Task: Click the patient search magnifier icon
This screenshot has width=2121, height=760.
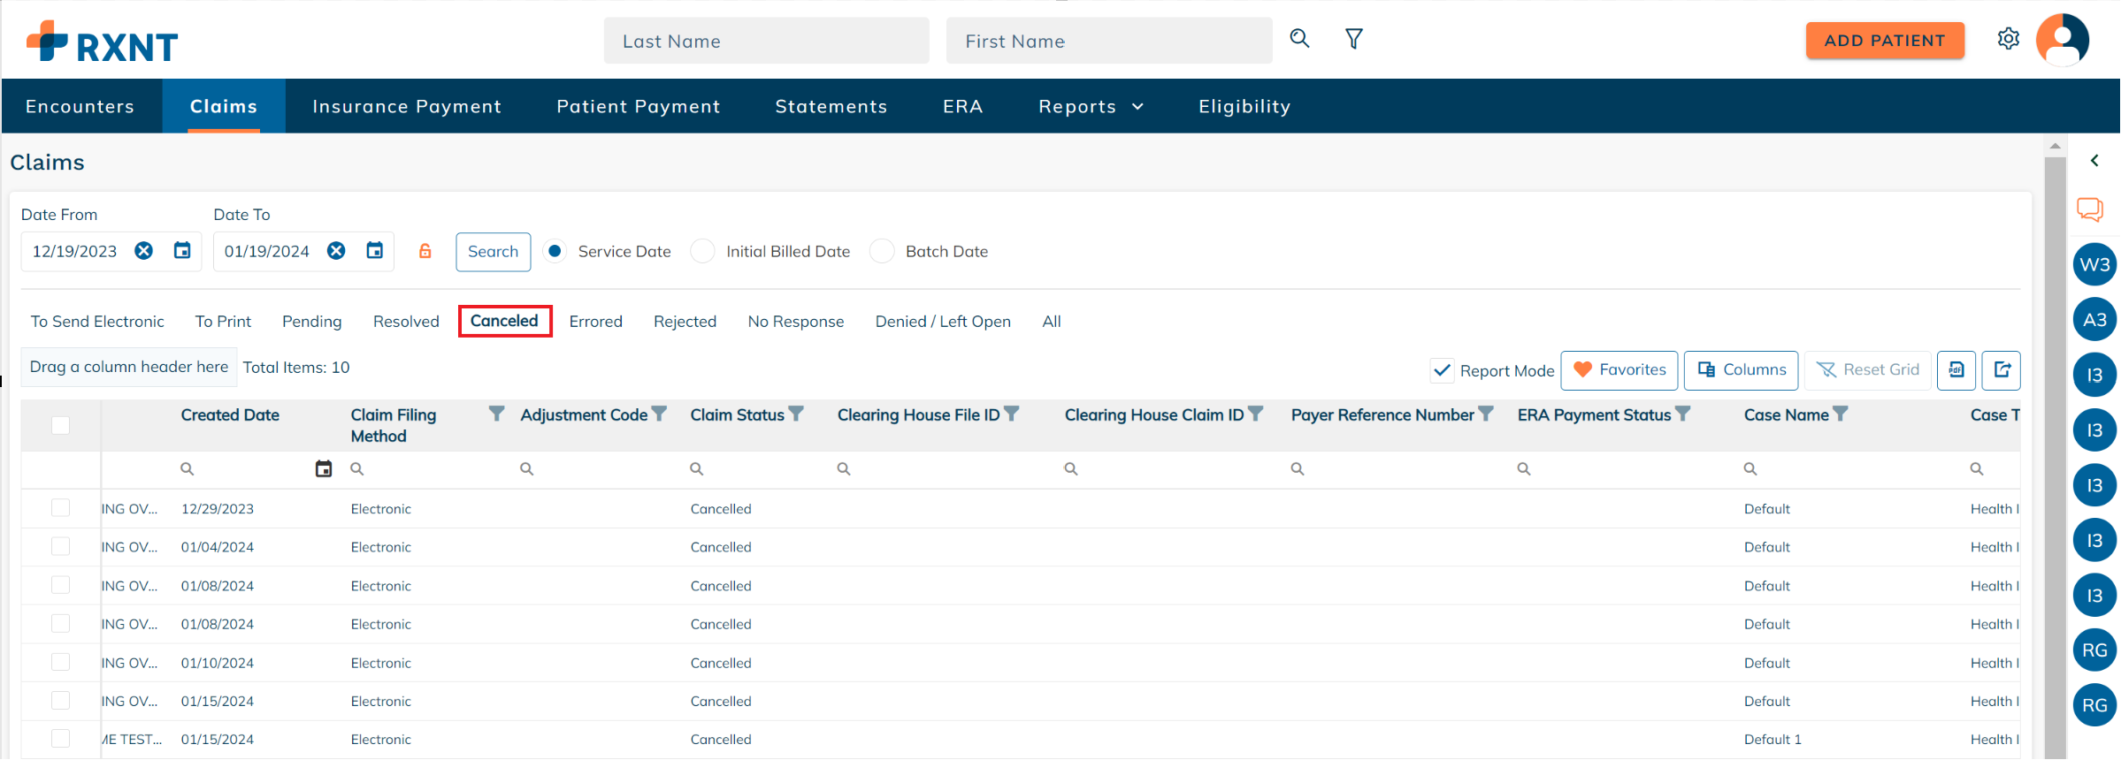Action: pos(1299,38)
